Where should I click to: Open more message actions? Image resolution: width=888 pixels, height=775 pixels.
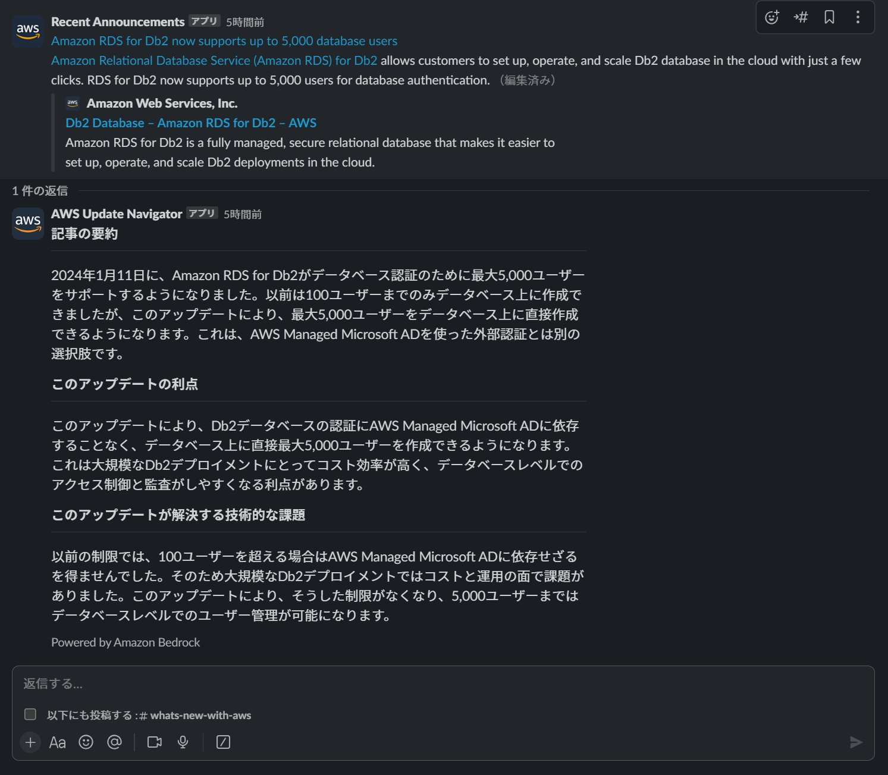(857, 17)
